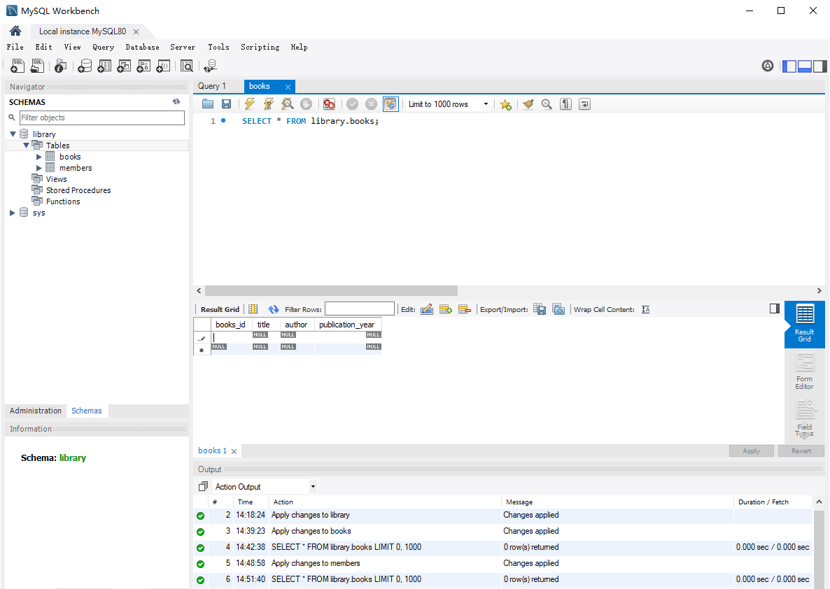Screen dimensions: 830x589
Task: Import records from external file icon
Action: 558,310
